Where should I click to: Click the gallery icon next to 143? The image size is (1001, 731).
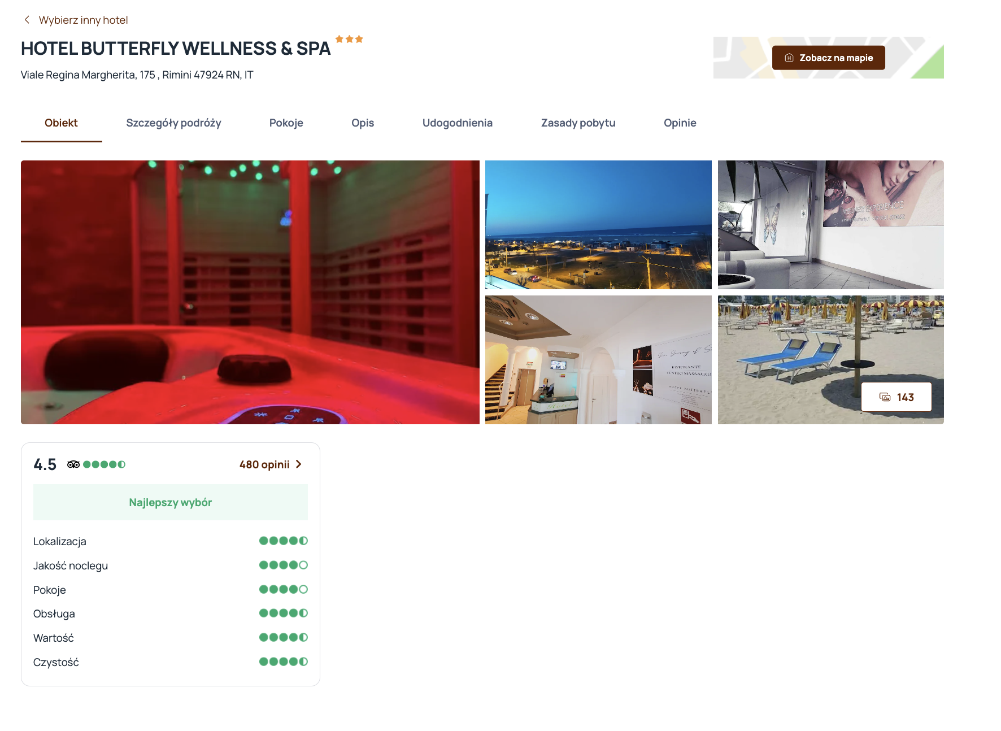point(885,397)
